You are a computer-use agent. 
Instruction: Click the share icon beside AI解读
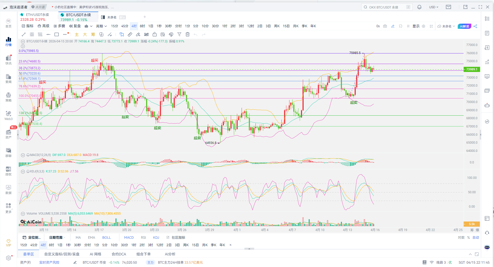coord(475,26)
